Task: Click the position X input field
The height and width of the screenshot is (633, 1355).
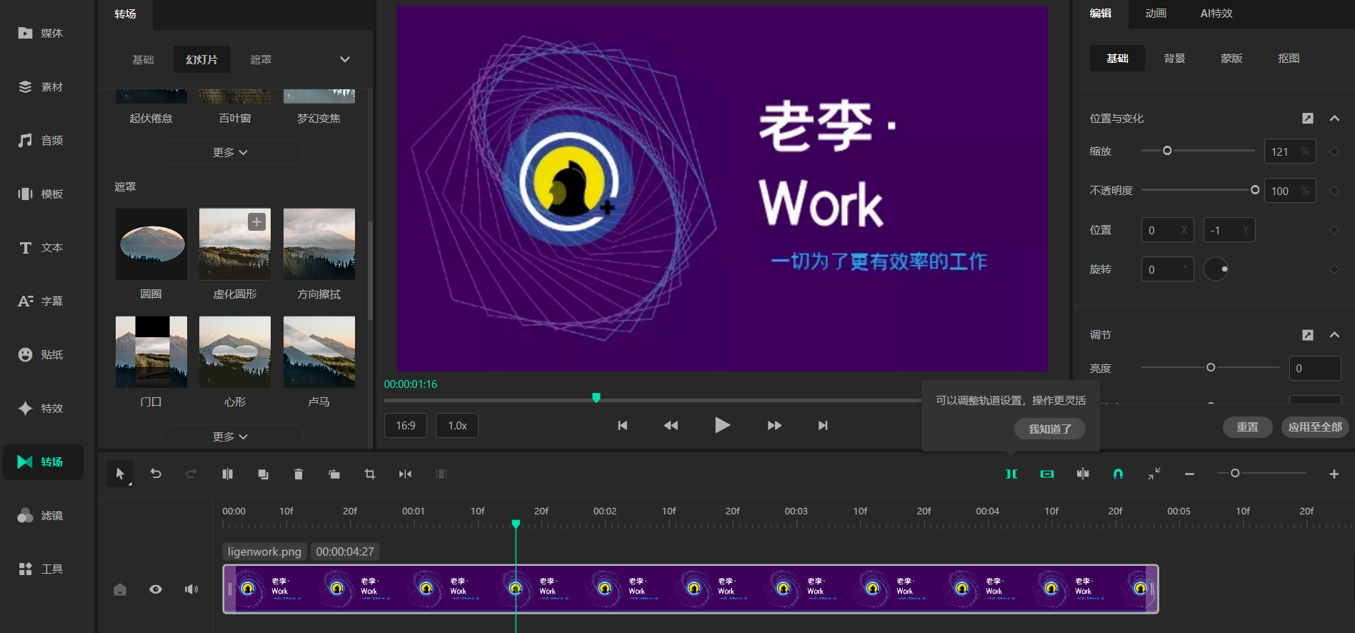Action: click(1167, 230)
